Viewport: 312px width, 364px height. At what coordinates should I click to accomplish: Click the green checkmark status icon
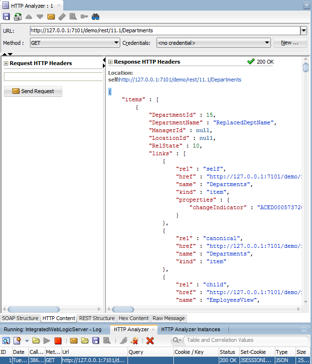tap(251, 62)
